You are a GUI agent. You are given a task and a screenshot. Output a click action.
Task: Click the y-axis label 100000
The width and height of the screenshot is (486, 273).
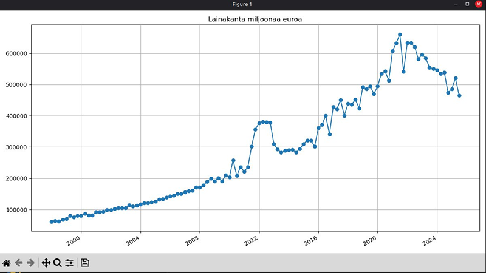click(16, 210)
